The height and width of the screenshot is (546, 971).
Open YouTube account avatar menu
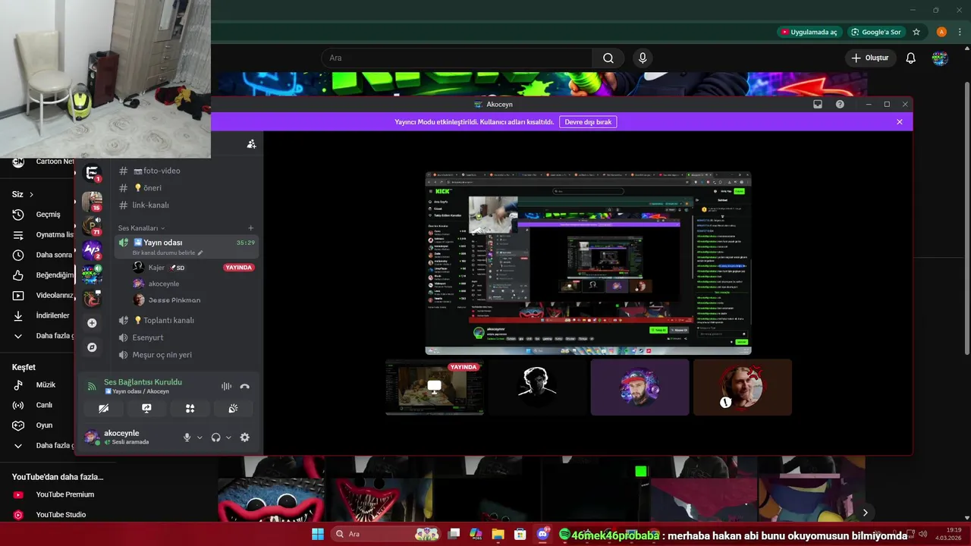(x=940, y=58)
